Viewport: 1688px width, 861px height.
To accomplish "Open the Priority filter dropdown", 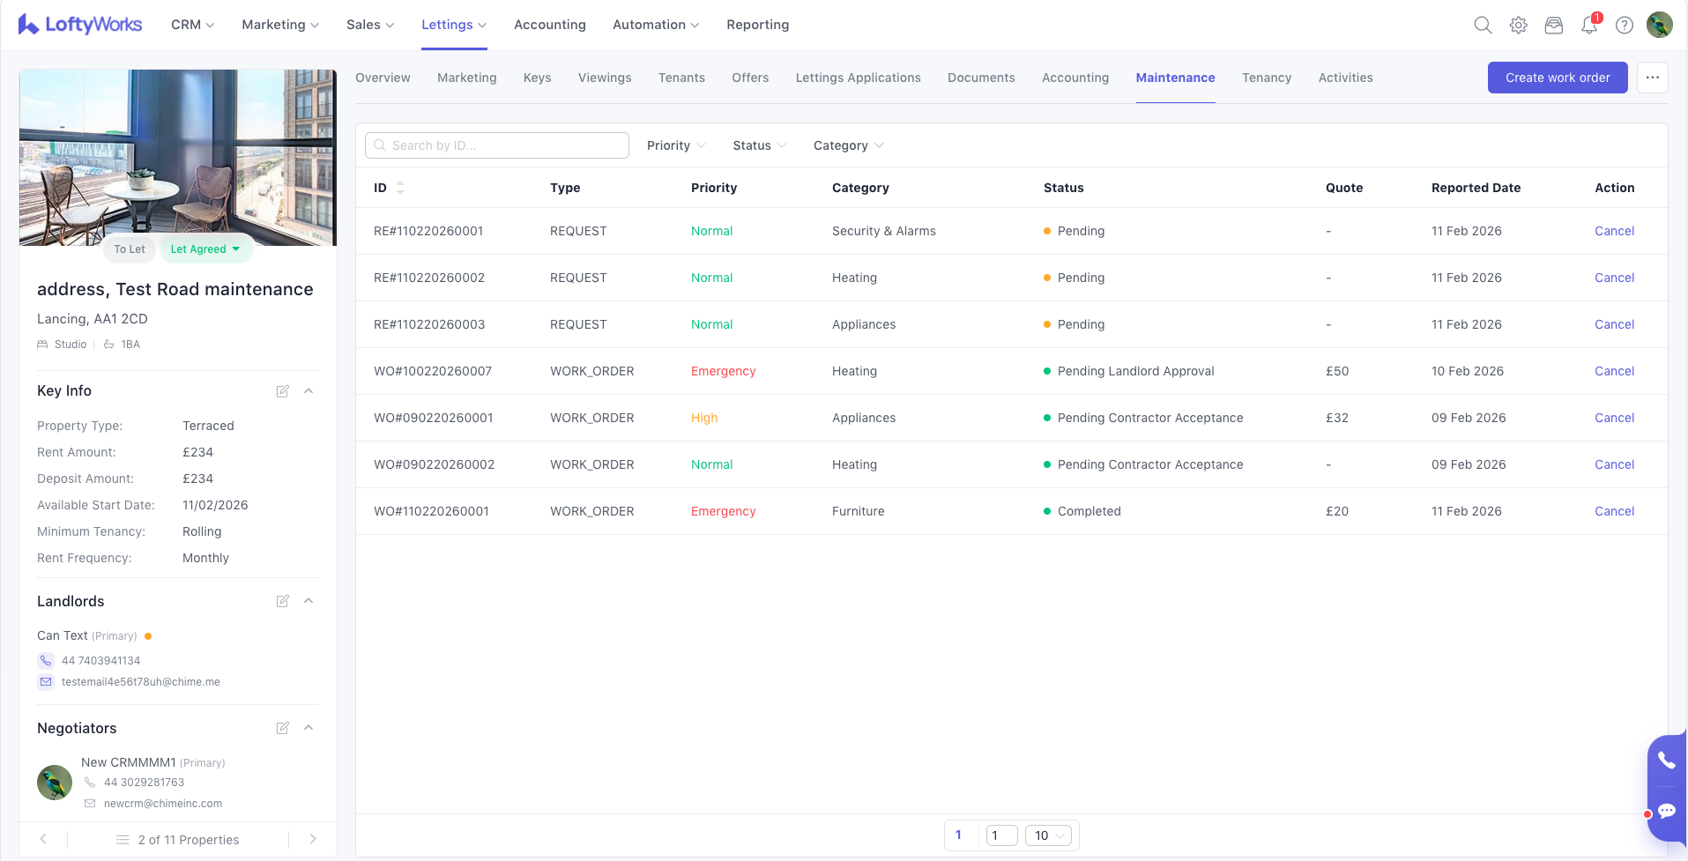I will coord(675,145).
